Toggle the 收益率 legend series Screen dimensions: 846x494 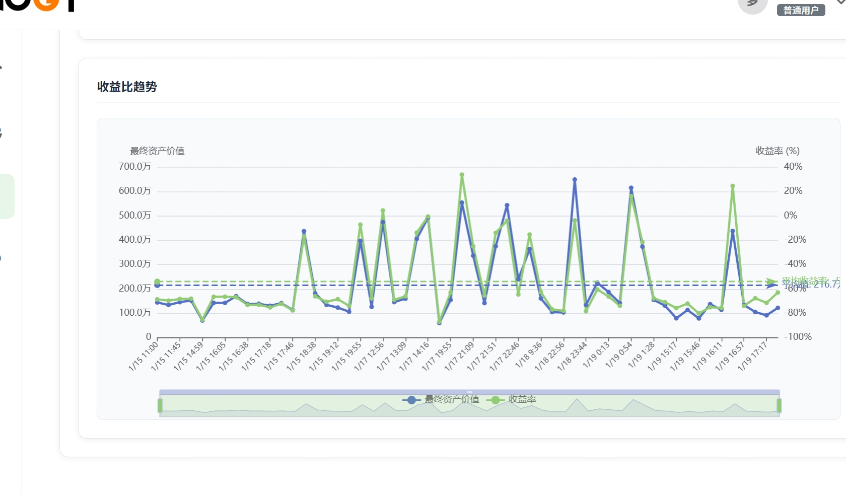[511, 399]
